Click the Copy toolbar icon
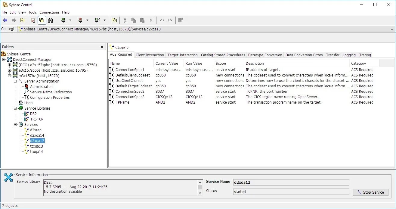The width and height of the screenshot is (396, 209). tap(134, 20)
